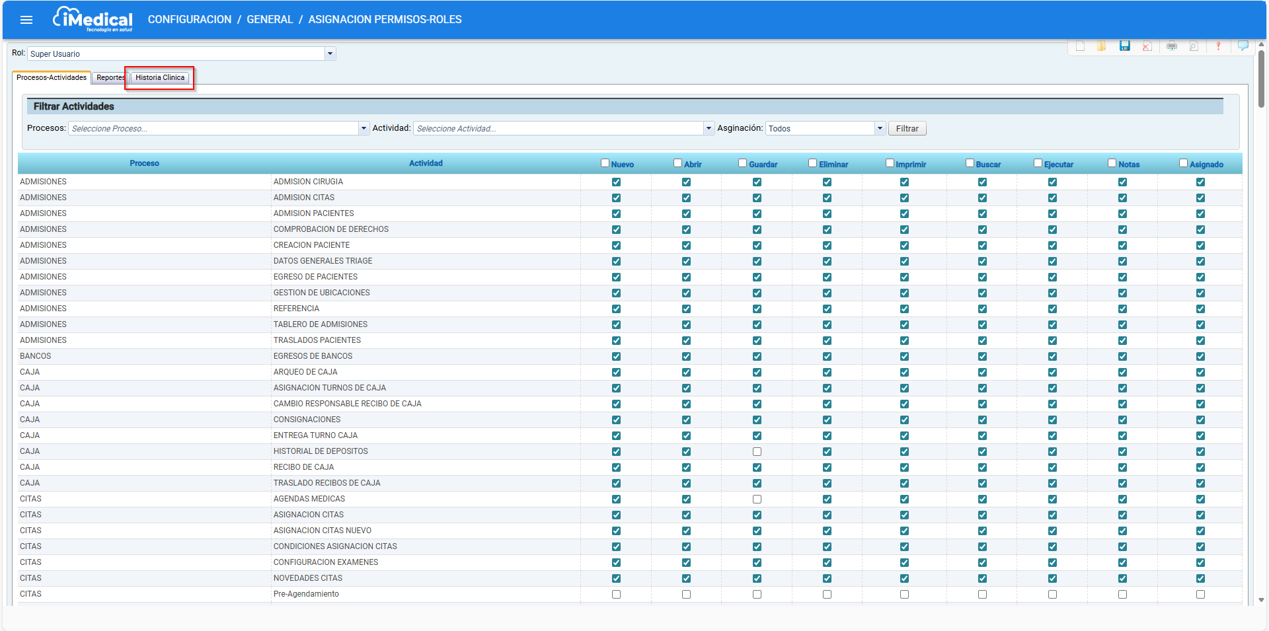The height and width of the screenshot is (631, 1269).
Task: Expand the Asignación dropdown showing Todos
Action: click(x=880, y=129)
